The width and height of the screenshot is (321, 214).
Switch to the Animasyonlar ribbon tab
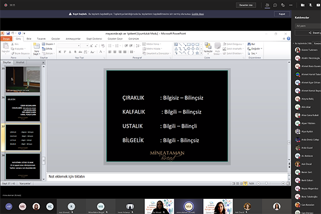coord(73,39)
